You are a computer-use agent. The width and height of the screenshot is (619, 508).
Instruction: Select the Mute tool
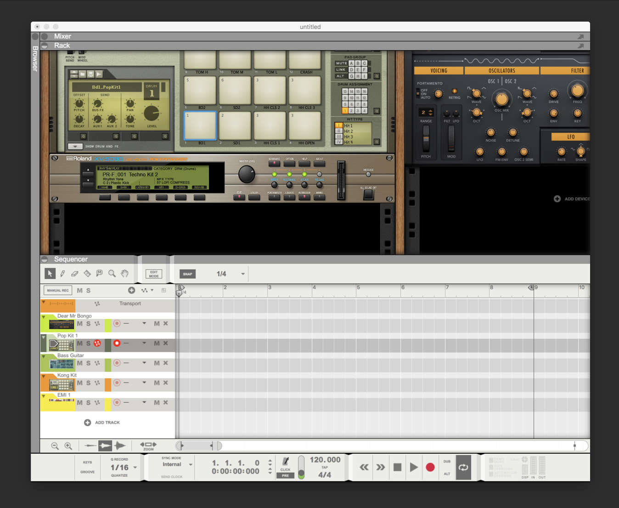99,273
